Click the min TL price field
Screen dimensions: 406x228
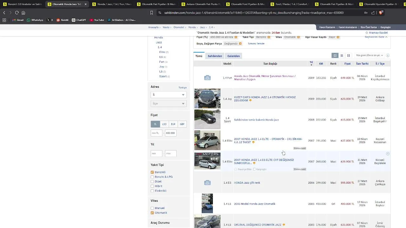tap(156, 133)
